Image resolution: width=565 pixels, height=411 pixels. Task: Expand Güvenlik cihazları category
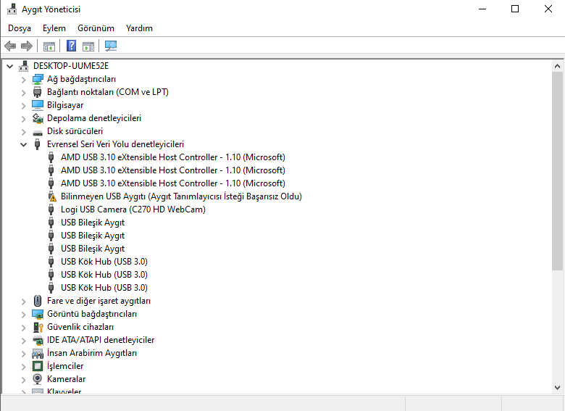tap(23, 328)
